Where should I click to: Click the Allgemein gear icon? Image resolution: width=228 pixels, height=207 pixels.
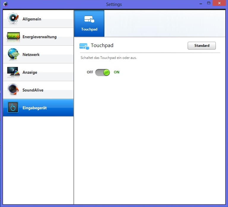coord(13,18)
